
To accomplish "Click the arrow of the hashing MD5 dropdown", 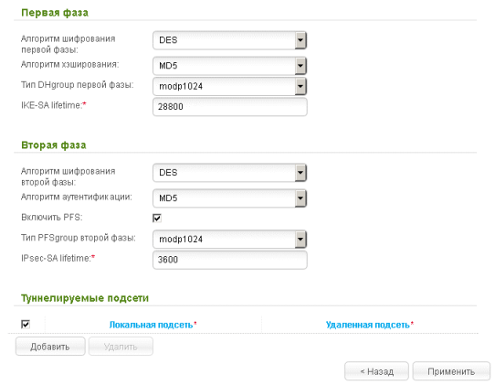I will (300, 66).
